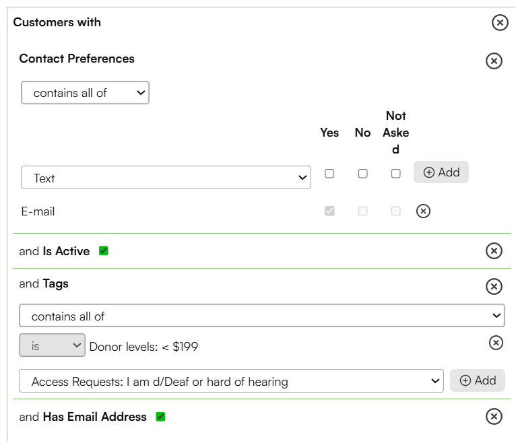This screenshot has height=441, width=516.
Task: Open the Tags contains all of dropdown
Action: (x=262, y=316)
